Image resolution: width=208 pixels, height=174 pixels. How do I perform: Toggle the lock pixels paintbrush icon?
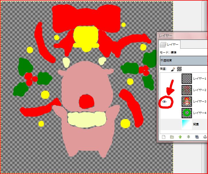[173, 69]
